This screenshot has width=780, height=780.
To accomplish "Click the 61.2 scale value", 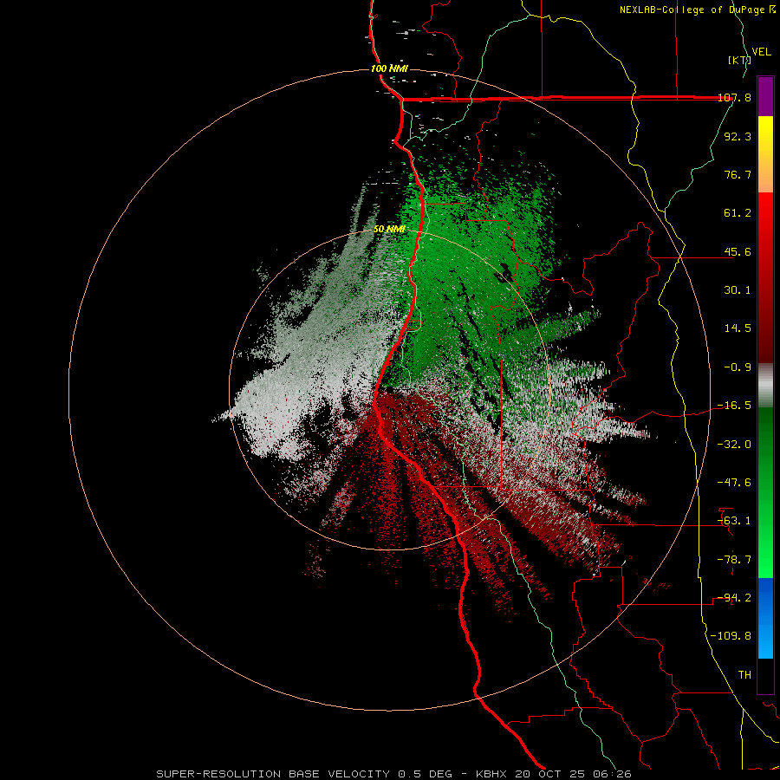I will pos(738,212).
